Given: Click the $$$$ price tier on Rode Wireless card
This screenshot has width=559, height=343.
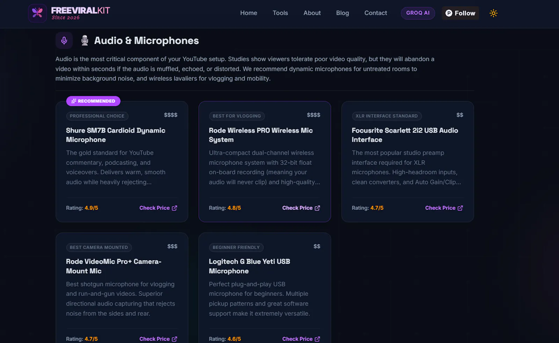Looking at the screenshot, I should click(314, 115).
